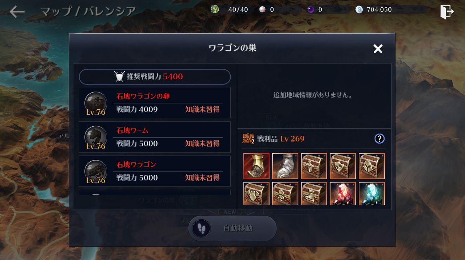The width and height of the screenshot is (465, 260).
Task: Close the ワラゴンの巣 dialog
Action: [378, 49]
